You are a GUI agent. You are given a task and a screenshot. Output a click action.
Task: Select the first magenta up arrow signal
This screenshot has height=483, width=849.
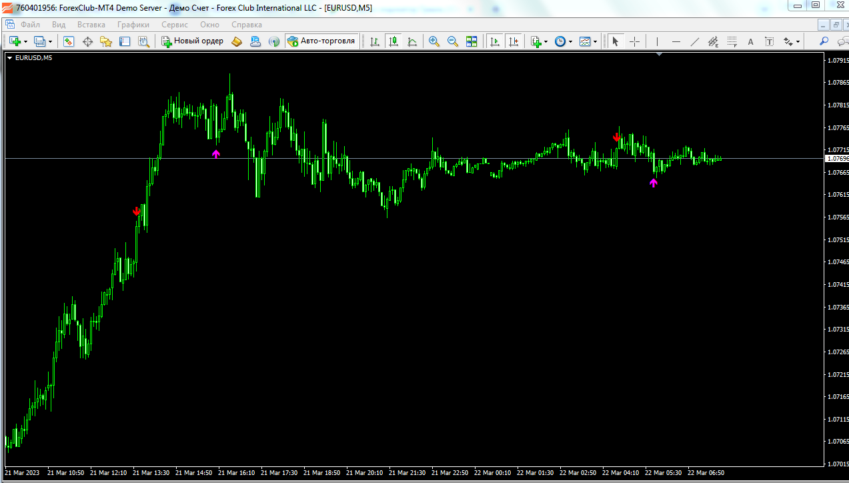tap(215, 154)
